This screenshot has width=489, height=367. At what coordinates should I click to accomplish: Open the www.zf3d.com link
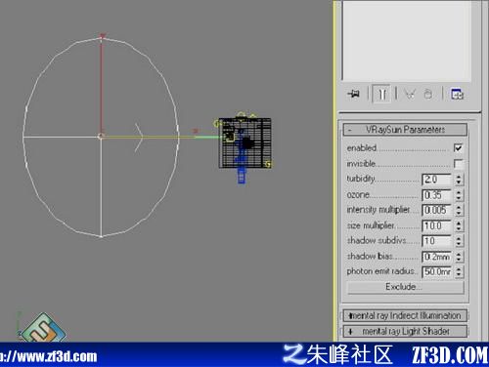(x=48, y=356)
